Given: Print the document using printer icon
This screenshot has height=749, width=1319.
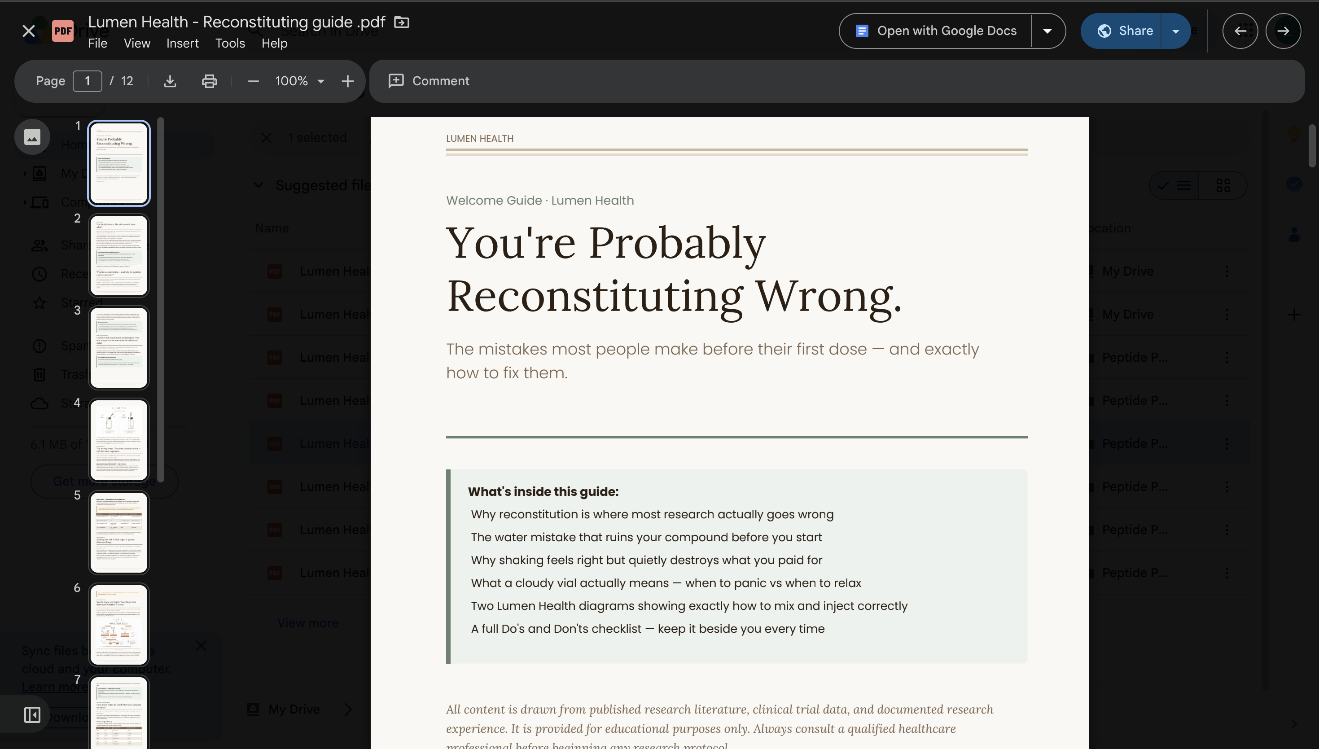Looking at the screenshot, I should pos(210,81).
